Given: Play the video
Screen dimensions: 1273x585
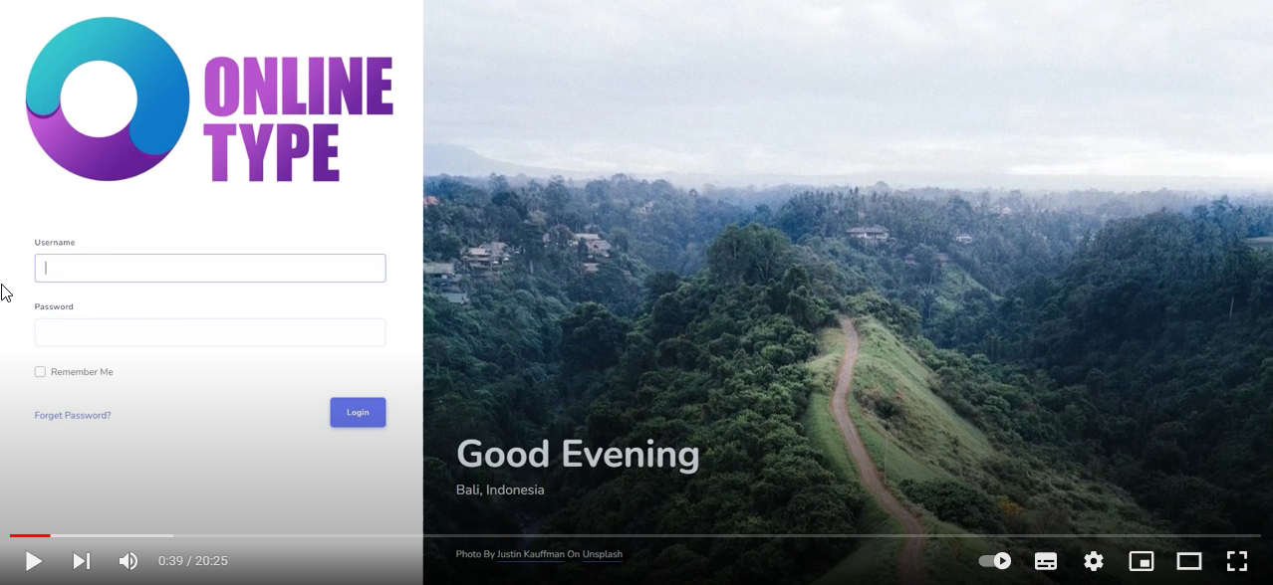Looking at the screenshot, I should 33,561.
